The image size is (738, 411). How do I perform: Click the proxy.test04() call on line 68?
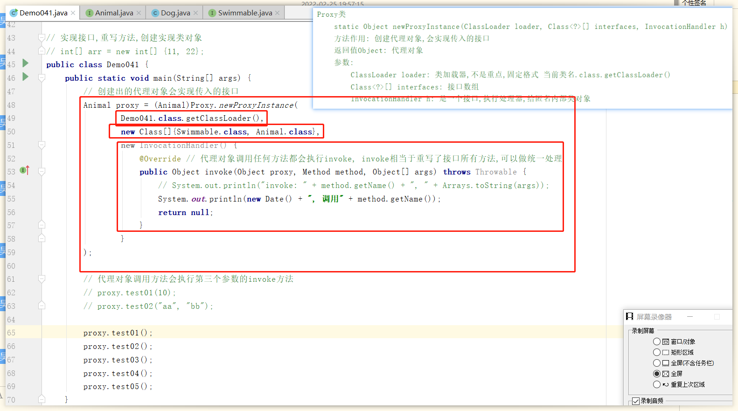[118, 373]
